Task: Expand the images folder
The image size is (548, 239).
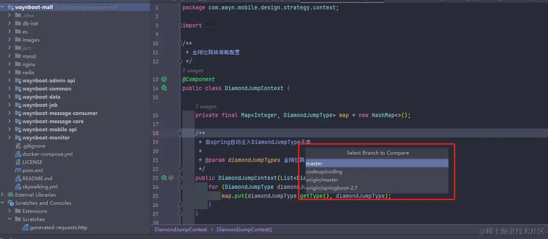Action: click(x=9, y=40)
